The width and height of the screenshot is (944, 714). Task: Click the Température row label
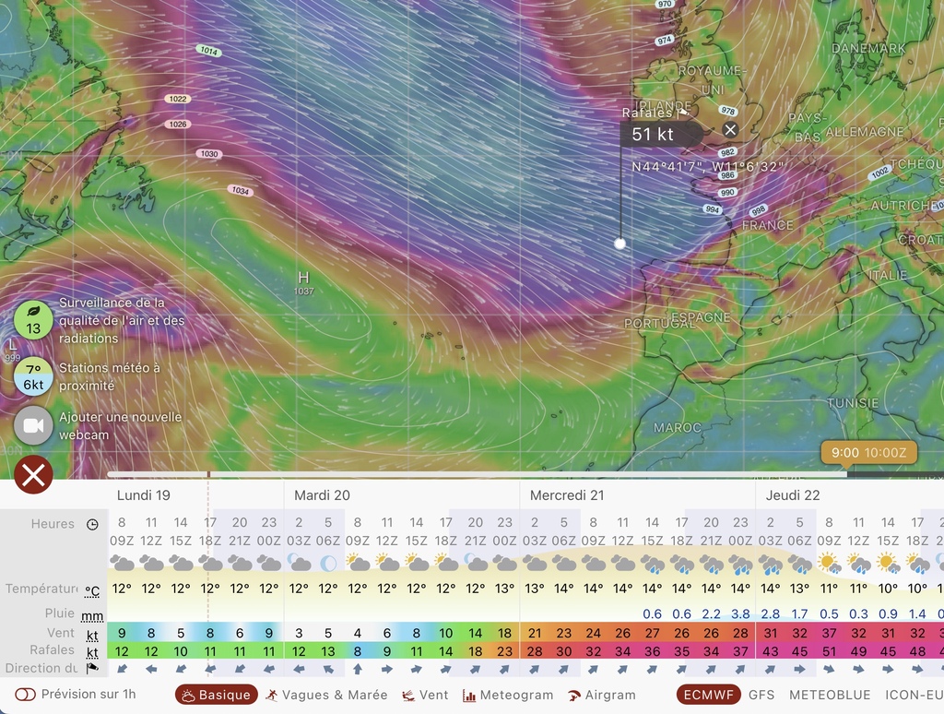click(41, 589)
